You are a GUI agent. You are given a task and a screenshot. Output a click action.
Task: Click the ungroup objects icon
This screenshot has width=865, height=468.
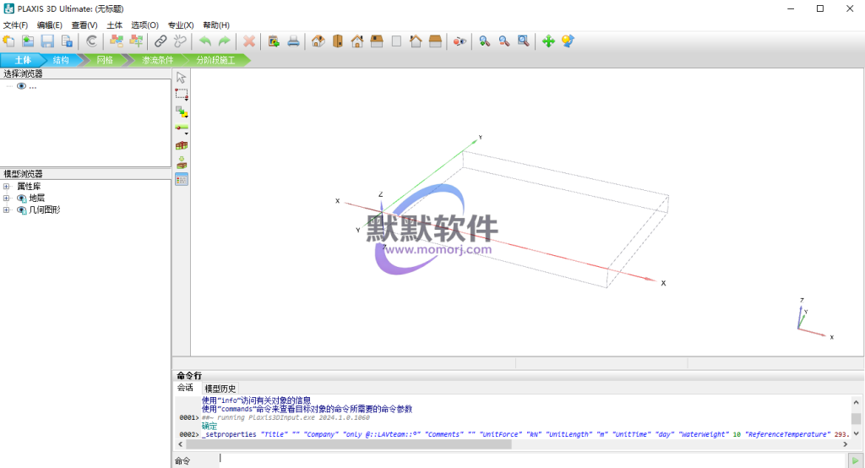click(x=136, y=41)
